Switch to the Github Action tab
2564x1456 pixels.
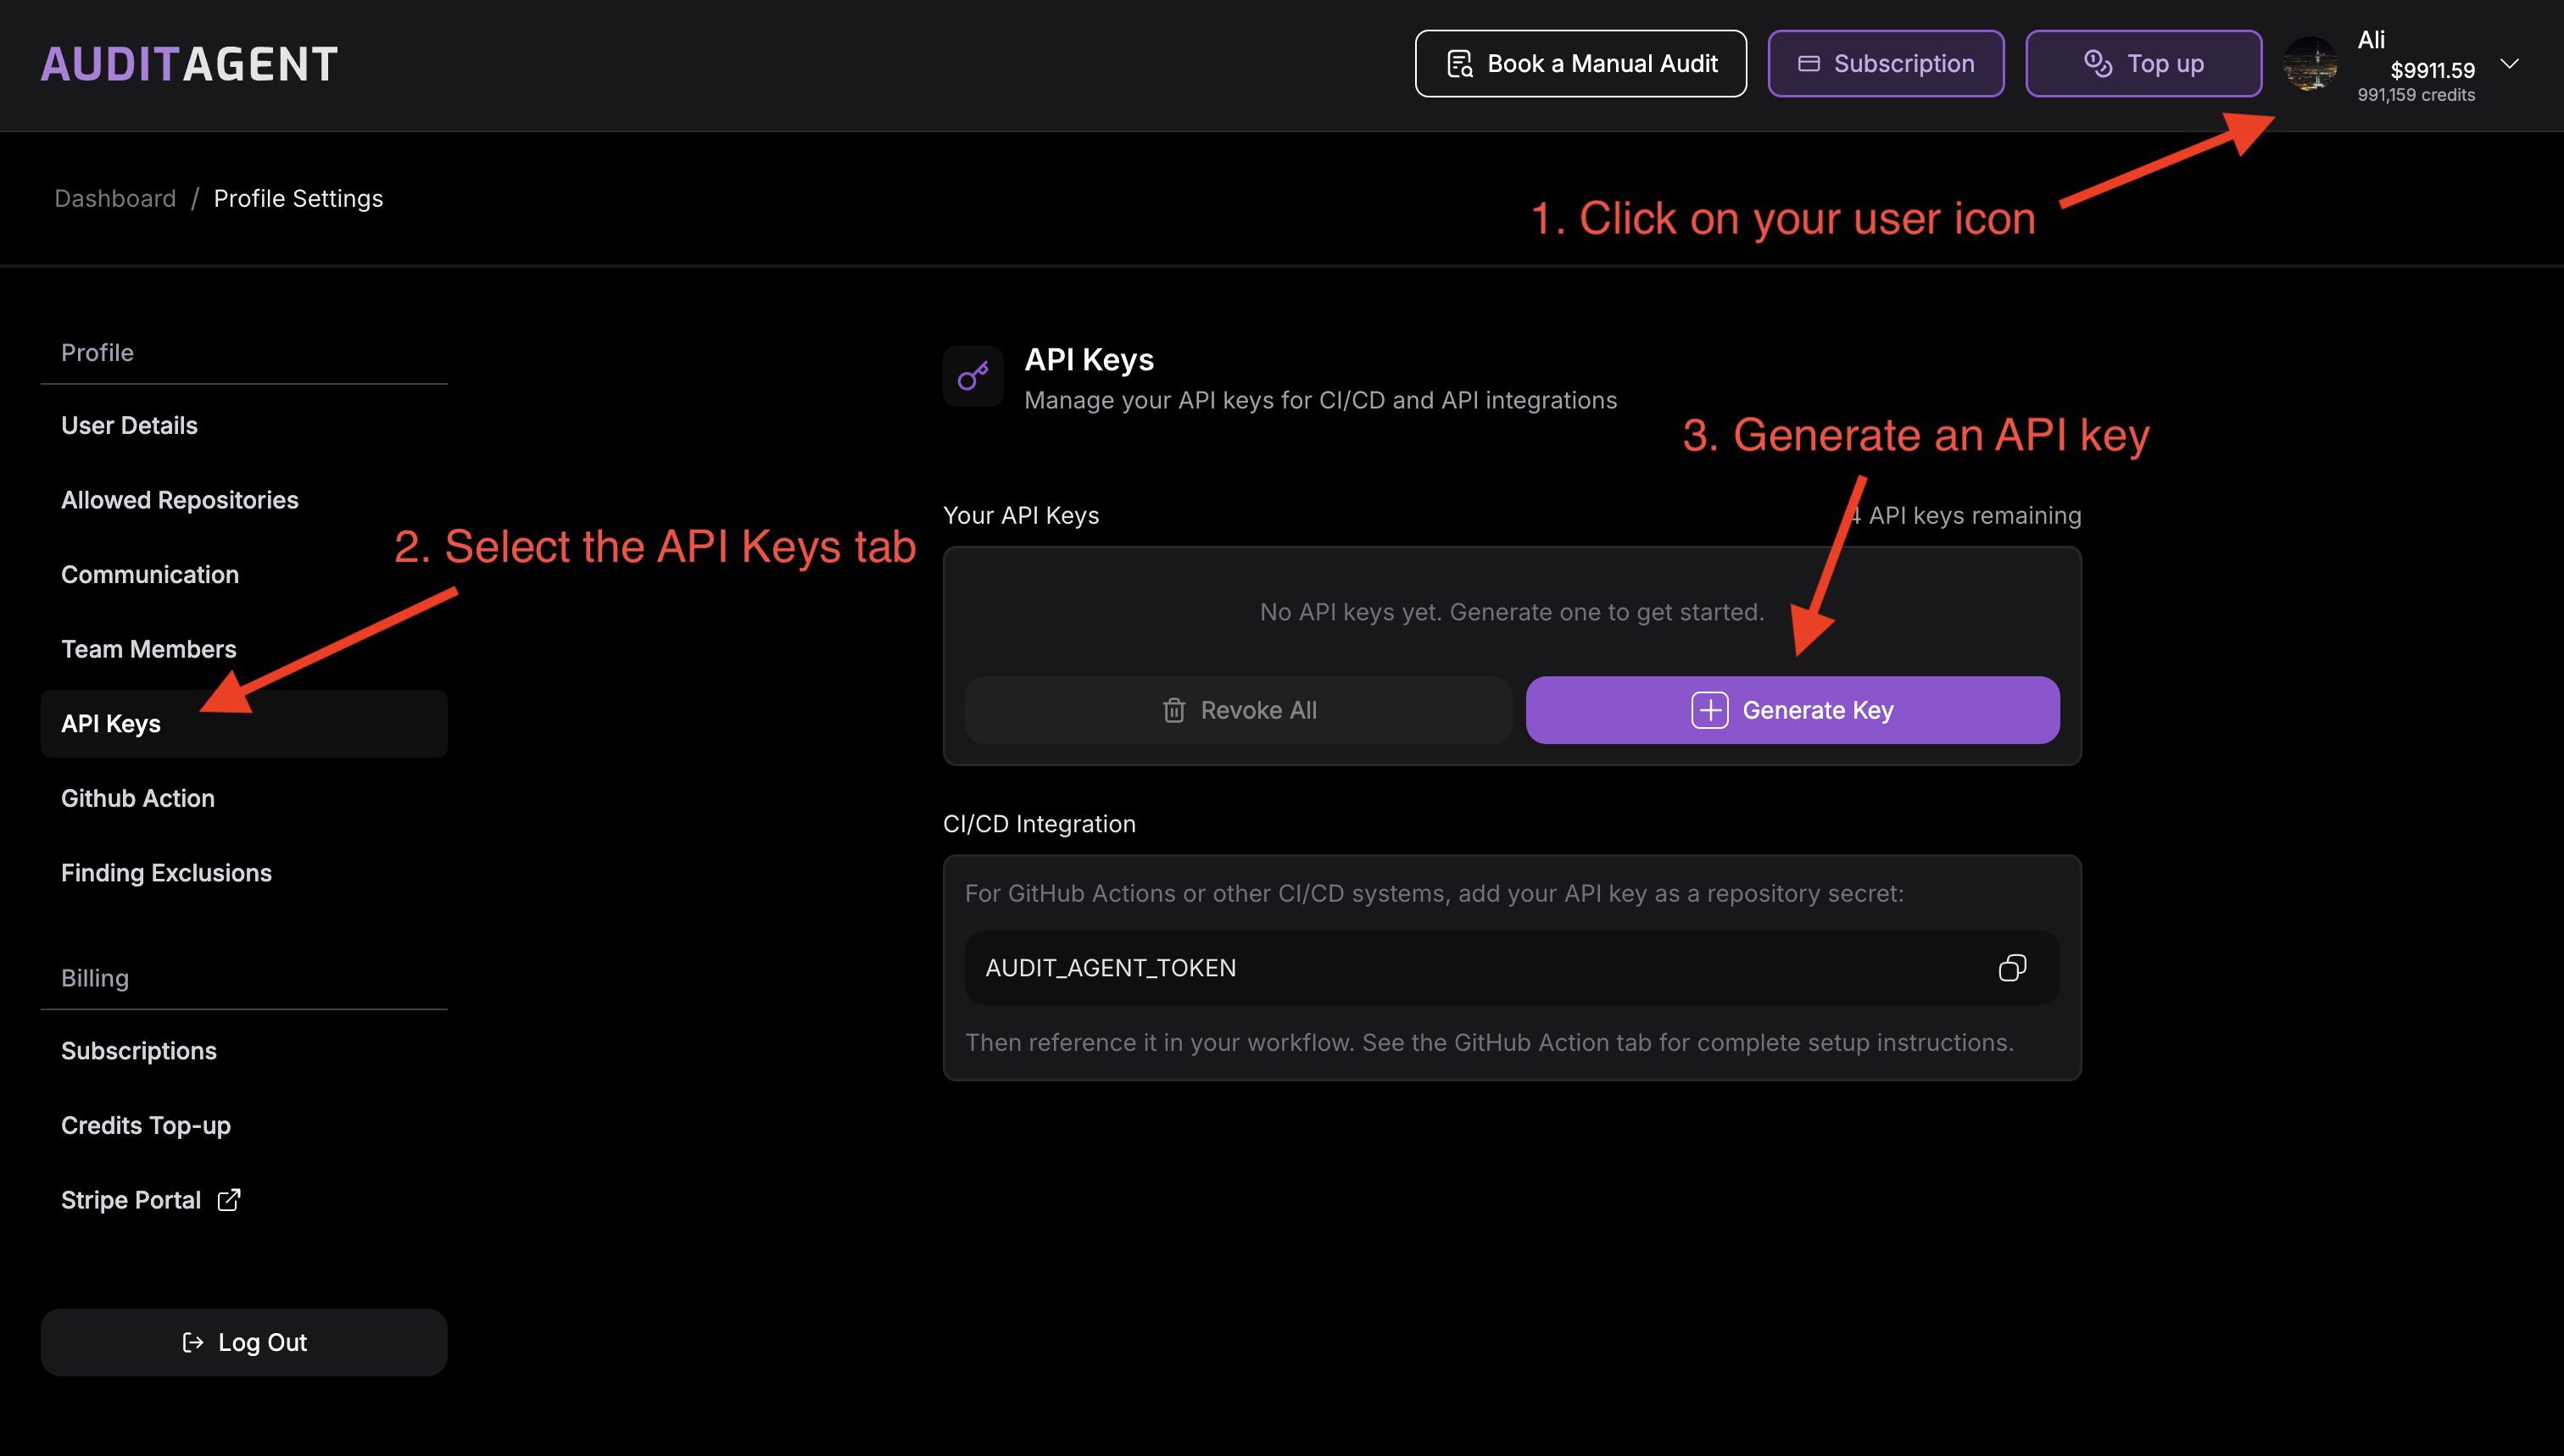pos(138,798)
